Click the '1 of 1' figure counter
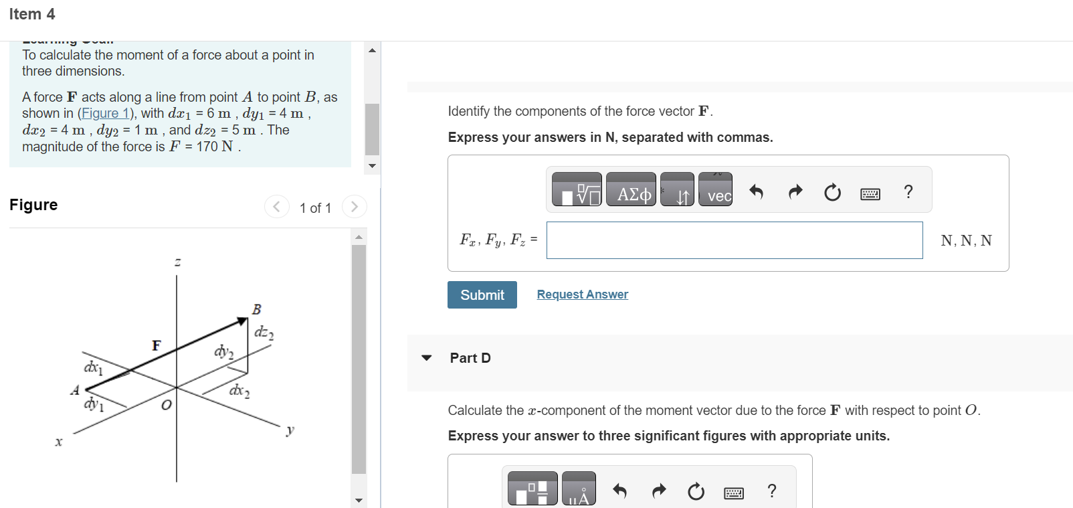Viewport: 1073px width, 508px height. click(316, 208)
